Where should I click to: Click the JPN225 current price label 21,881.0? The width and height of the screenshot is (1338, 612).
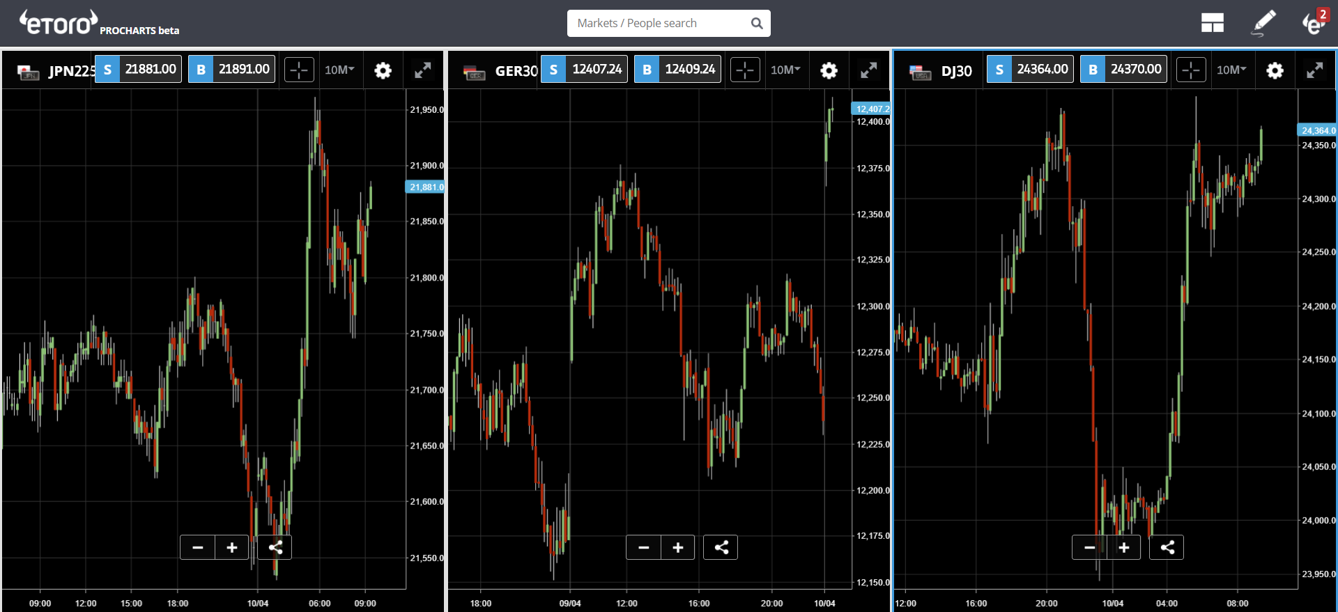[425, 187]
